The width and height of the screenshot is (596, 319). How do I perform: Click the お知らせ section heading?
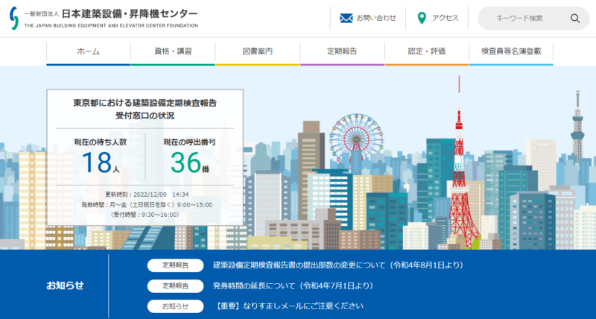tap(65, 285)
